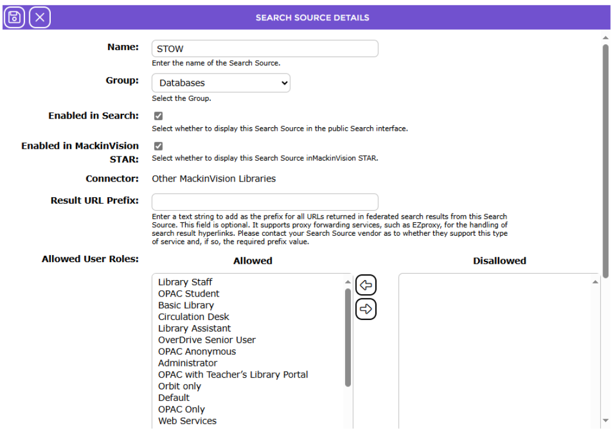Click the Save disk icon in header
Viewport: 613px width, 429px height.
pyautogui.click(x=15, y=17)
